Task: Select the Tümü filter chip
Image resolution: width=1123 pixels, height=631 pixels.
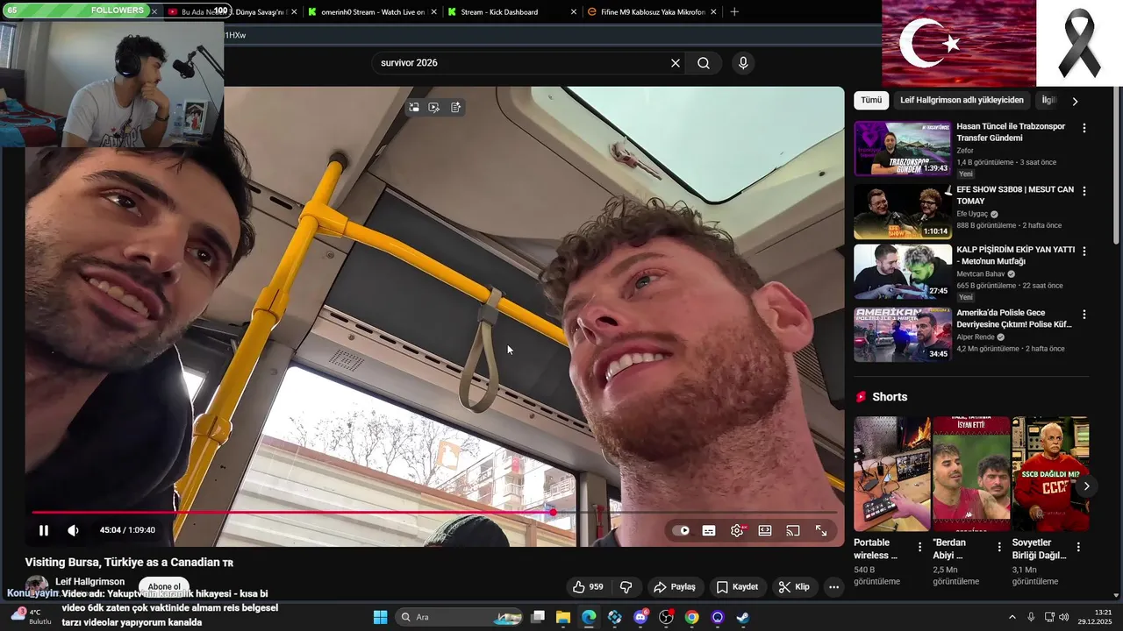Action: click(871, 101)
